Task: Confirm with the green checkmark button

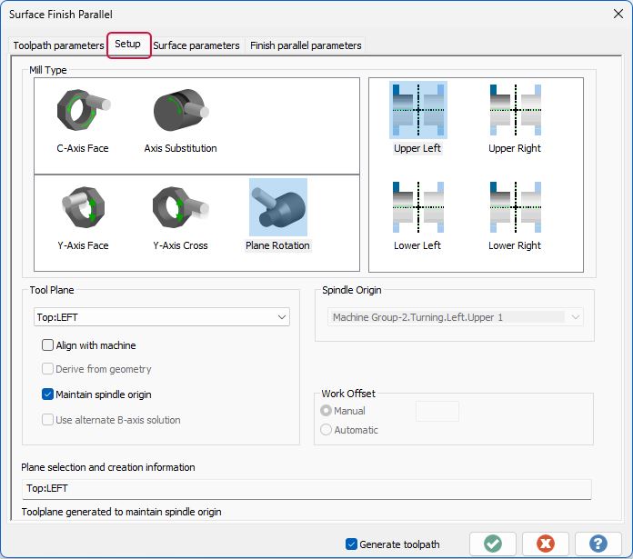Action: pyautogui.click(x=493, y=544)
